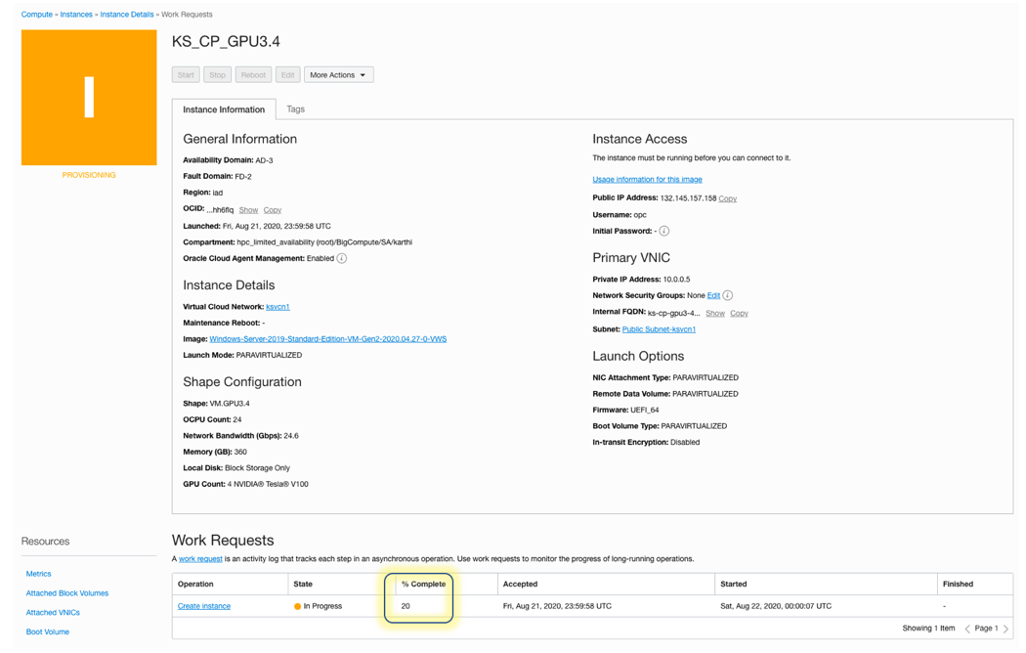The height and width of the screenshot is (653, 1026).
Task: Navigate to Compute via the breadcrumb
Action: click(x=36, y=14)
